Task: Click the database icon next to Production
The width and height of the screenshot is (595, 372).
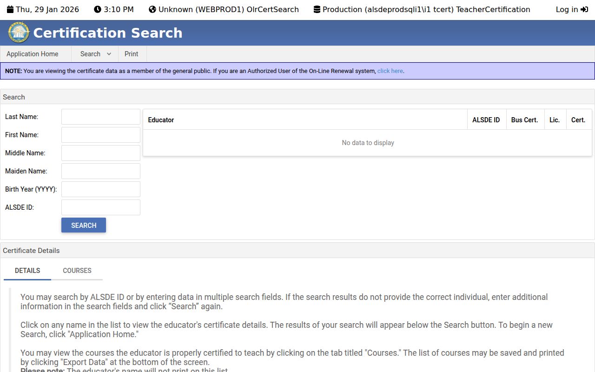Action: click(317, 9)
